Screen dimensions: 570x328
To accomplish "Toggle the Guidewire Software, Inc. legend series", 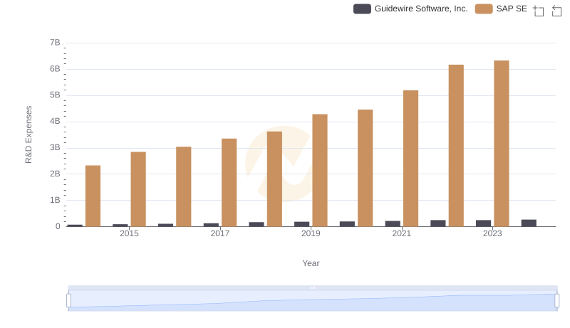I will tap(410, 9).
